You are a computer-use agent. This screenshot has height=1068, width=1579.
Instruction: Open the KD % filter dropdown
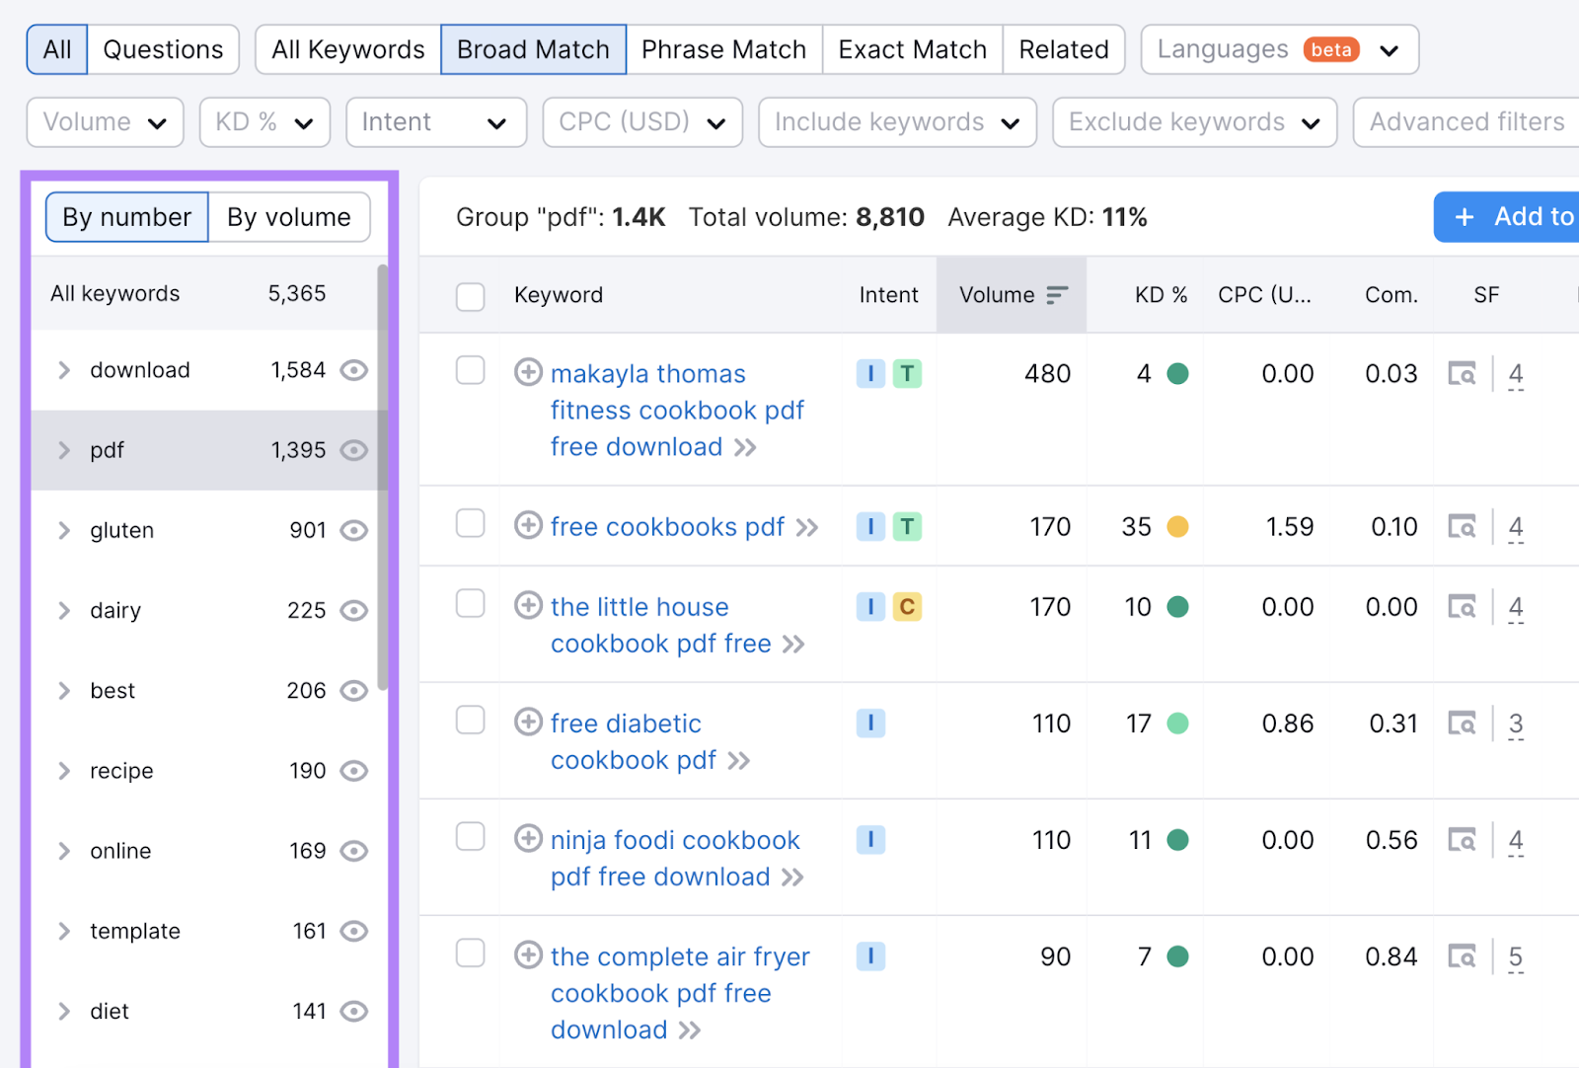[x=263, y=121]
